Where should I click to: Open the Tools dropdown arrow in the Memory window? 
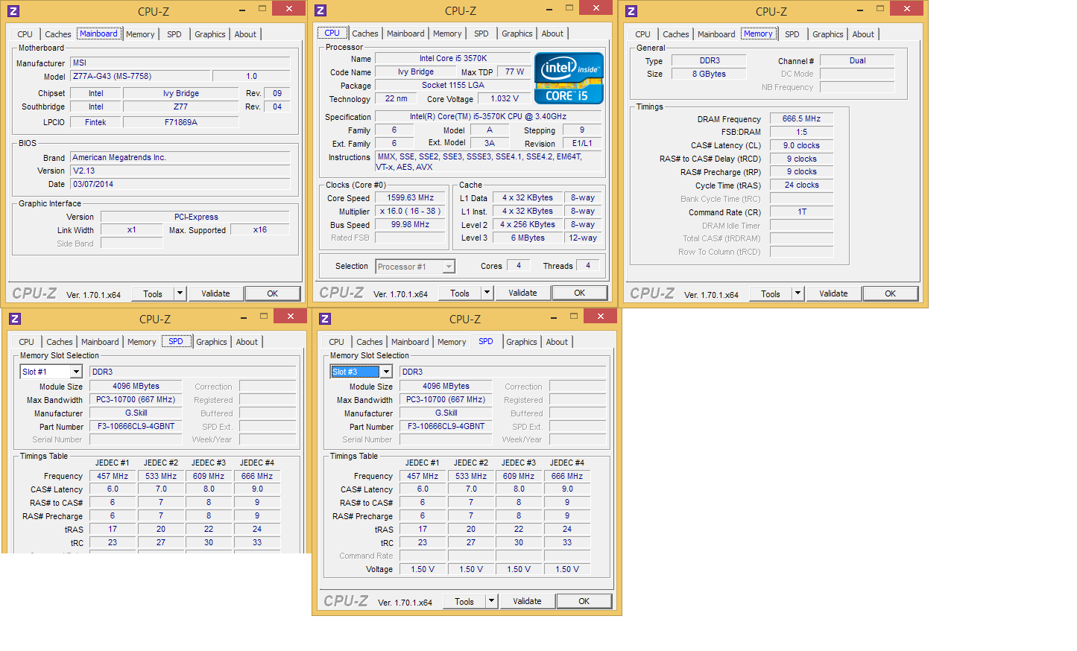click(798, 293)
